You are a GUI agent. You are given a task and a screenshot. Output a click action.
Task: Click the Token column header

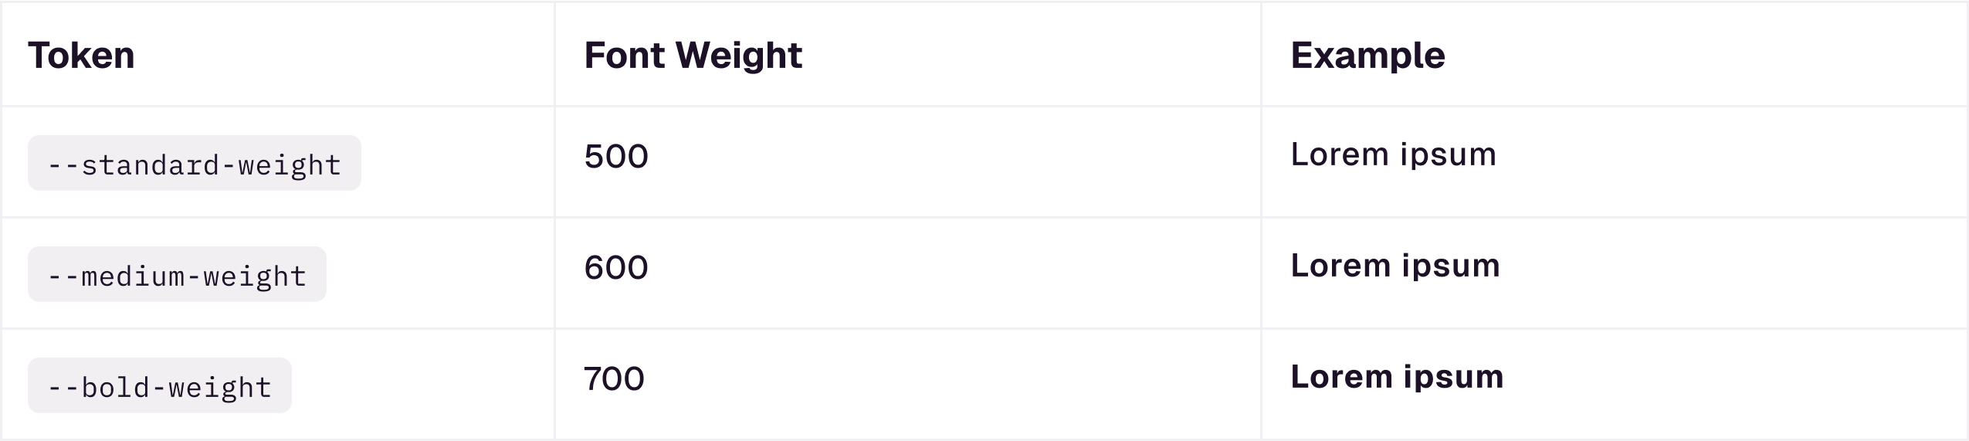[x=81, y=56]
